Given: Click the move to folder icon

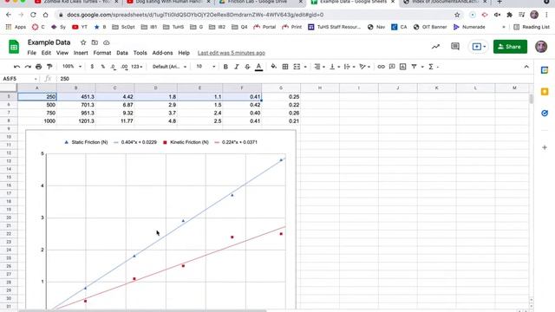Looking at the screenshot, I should click(x=95, y=42).
